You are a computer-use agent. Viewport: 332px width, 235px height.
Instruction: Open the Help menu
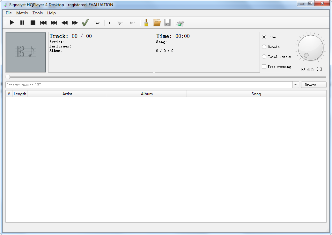click(51, 13)
